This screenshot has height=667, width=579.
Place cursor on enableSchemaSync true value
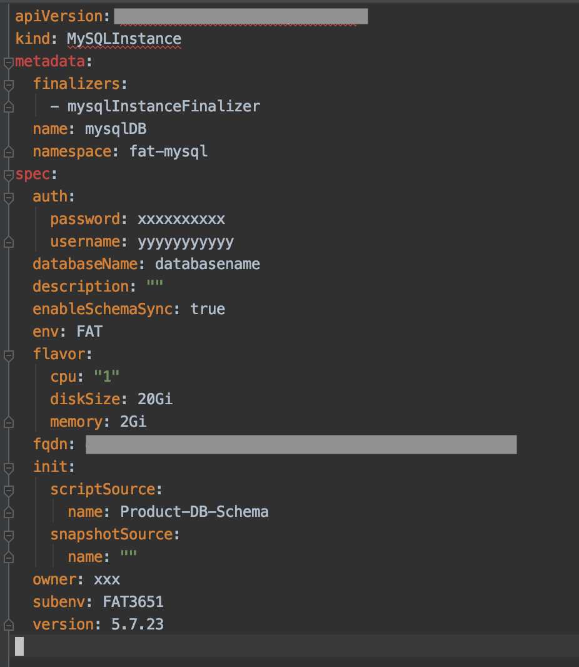[x=208, y=309]
